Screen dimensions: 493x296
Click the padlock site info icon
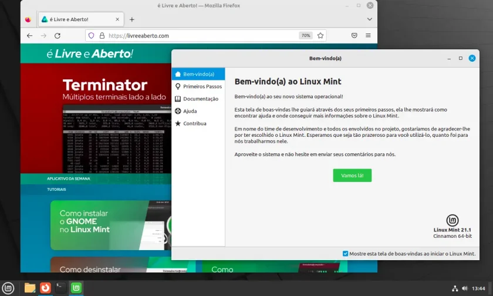coord(102,36)
